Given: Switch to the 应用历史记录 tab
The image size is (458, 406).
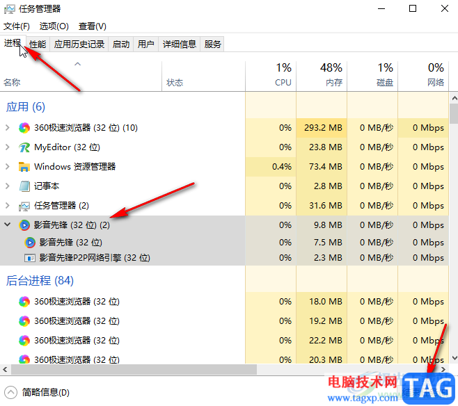Looking at the screenshot, I should (x=79, y=44).
